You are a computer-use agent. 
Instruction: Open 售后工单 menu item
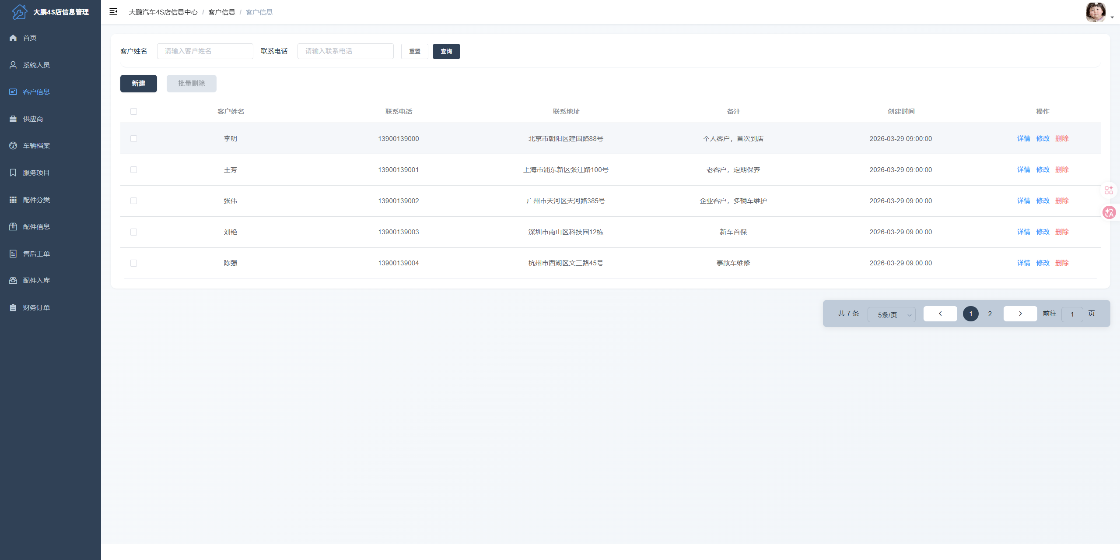[50, 254]
